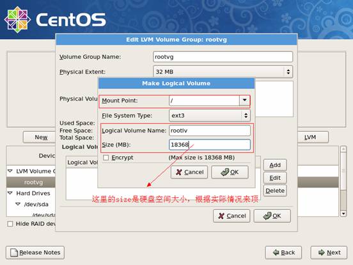Click OK in Make Logical Volume dialog
The image size is (353, 265).
pos(230,172)
